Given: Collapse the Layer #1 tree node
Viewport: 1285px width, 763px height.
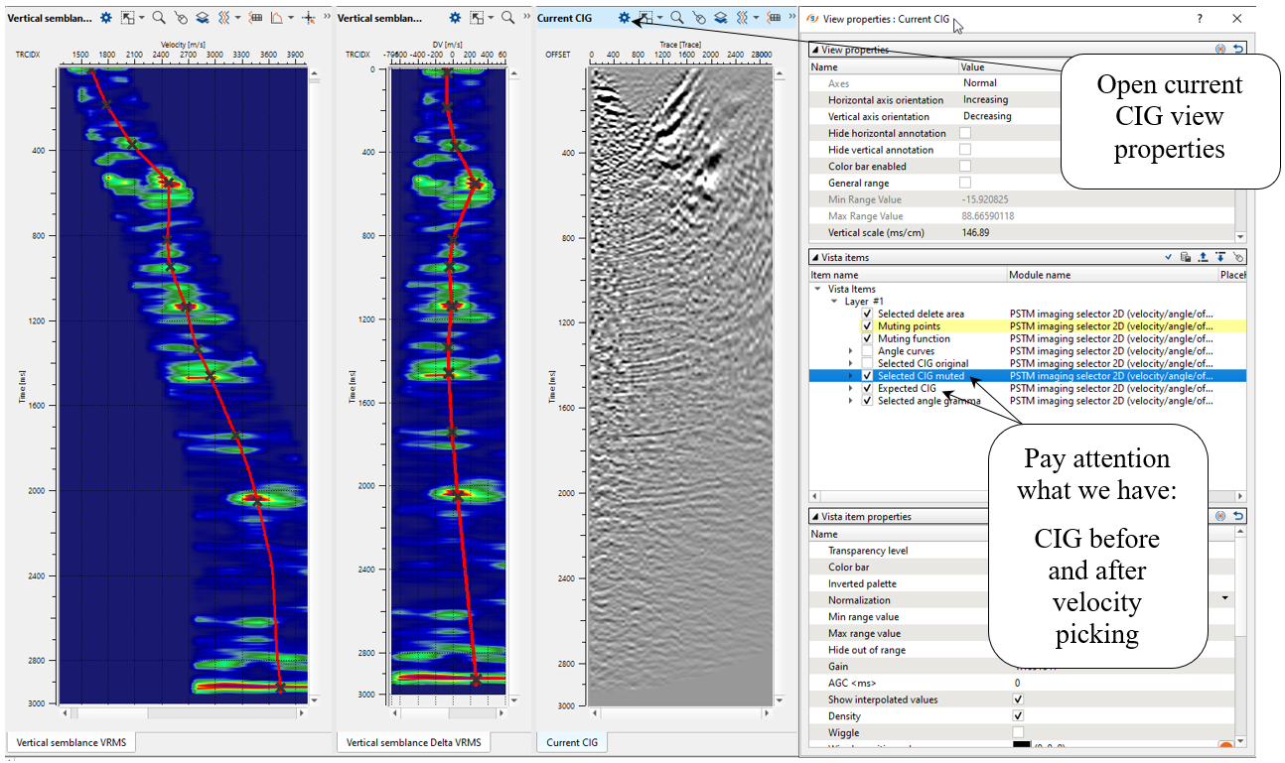Looking at the screenshot, I should [x=834, y=302].
